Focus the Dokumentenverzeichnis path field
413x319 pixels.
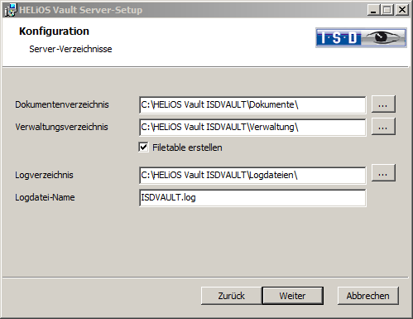click(252, 105)
